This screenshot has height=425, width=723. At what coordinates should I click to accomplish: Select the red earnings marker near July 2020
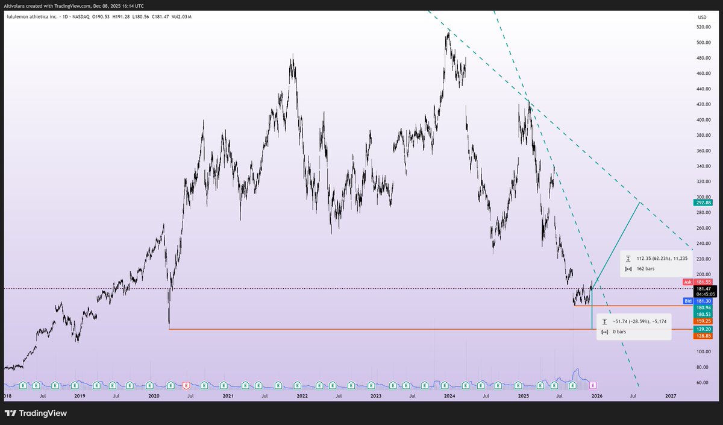click(187, 385)
